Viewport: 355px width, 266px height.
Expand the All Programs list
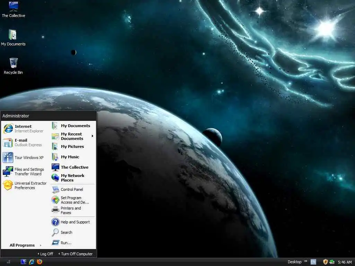click(x=25, y=245)
